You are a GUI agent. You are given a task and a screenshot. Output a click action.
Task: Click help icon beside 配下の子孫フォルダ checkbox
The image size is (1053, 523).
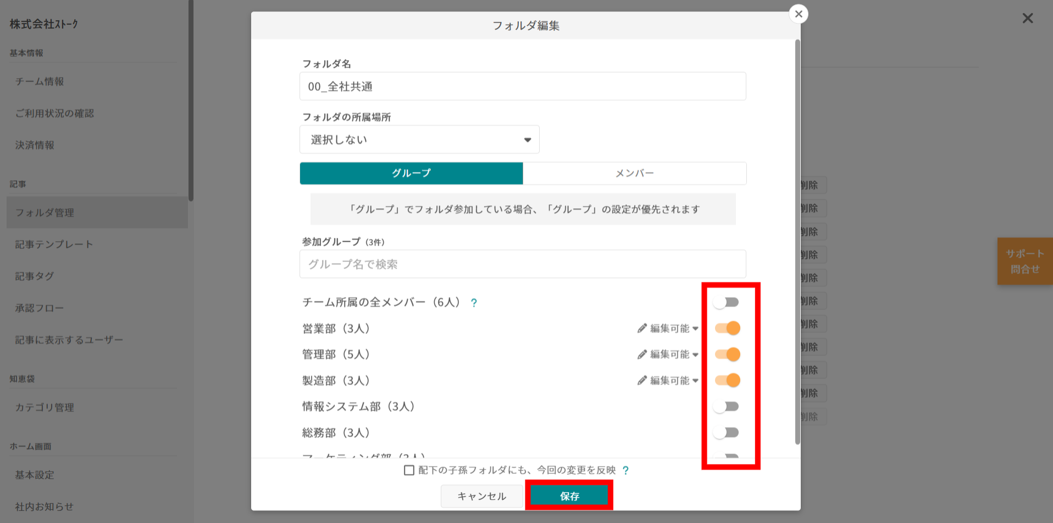[625, 470]
